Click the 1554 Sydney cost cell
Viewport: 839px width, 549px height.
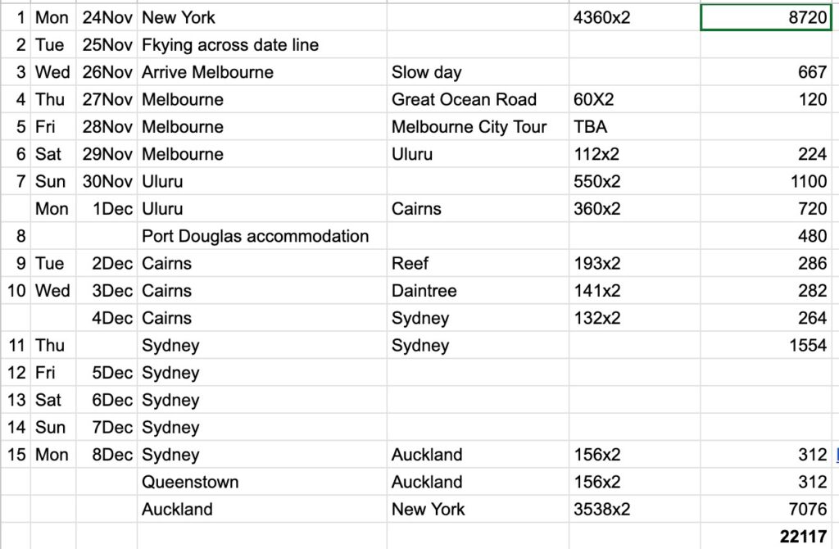click(x=807, y=345)
